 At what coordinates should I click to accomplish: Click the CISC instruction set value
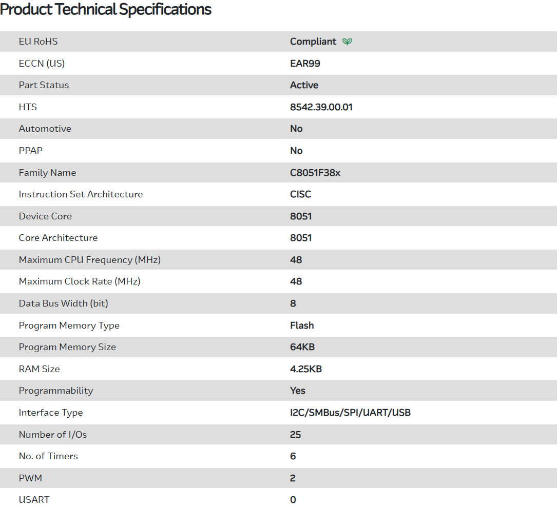pos(300,194)
